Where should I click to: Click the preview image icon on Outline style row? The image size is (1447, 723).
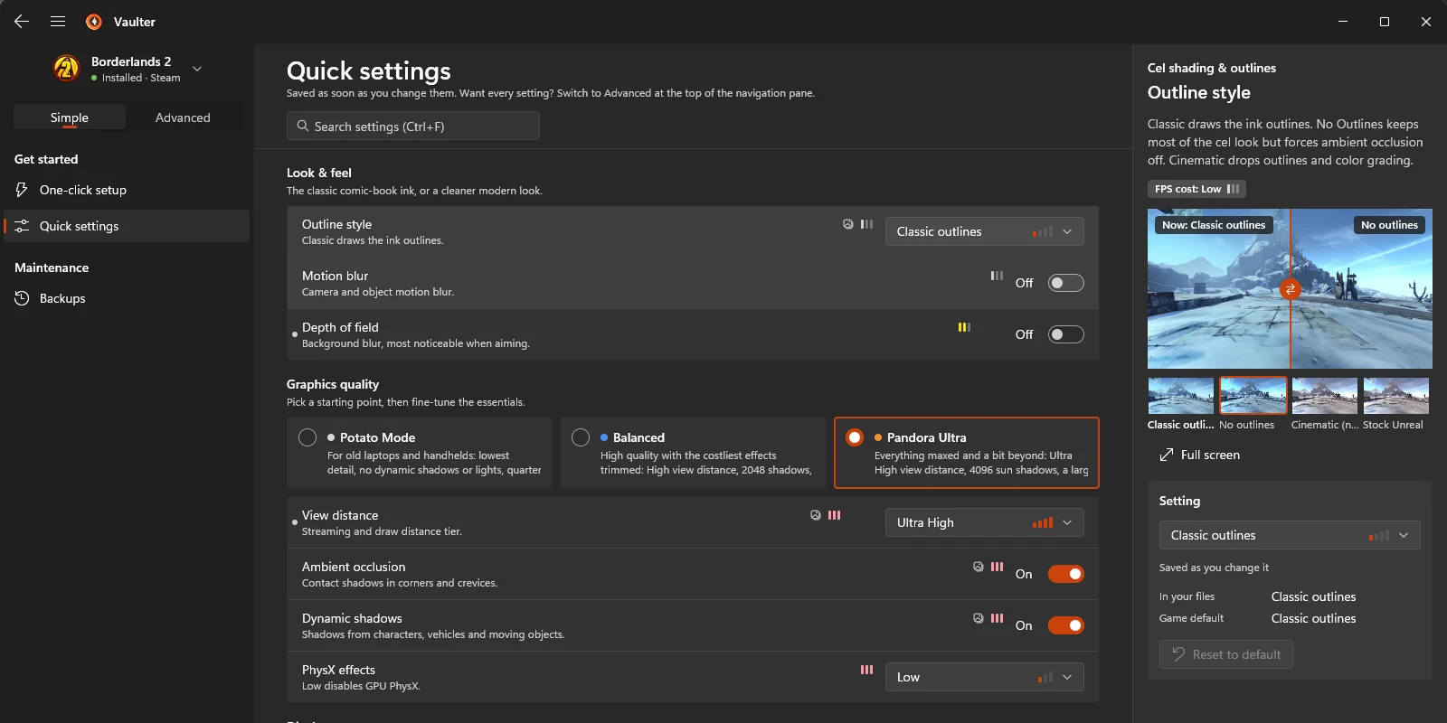tap(848, 224)
